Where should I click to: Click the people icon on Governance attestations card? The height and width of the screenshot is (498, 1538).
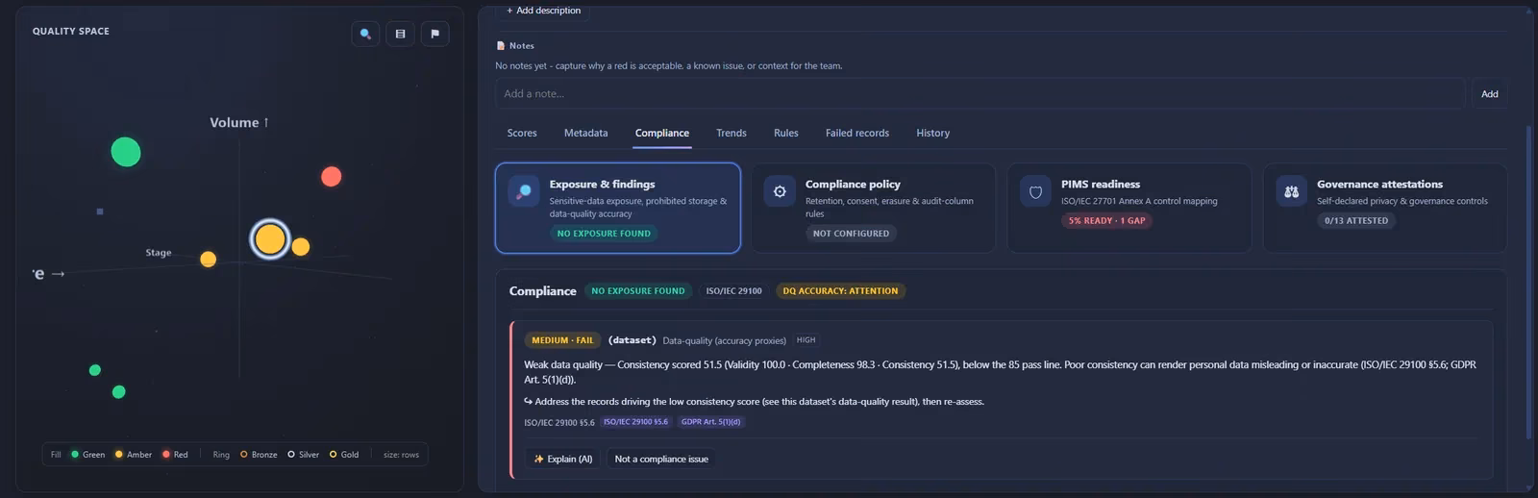[1291, 191]
